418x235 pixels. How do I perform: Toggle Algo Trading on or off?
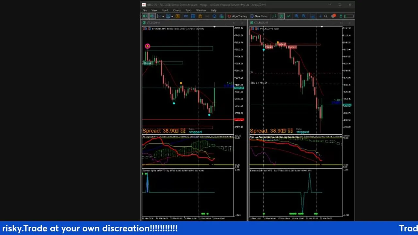(237, 16)
